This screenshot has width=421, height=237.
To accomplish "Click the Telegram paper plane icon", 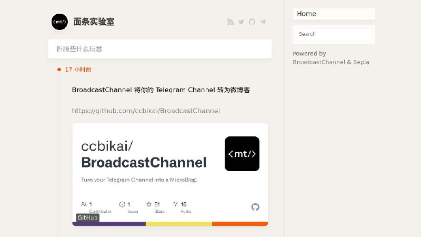I will [x=263, y=22].
